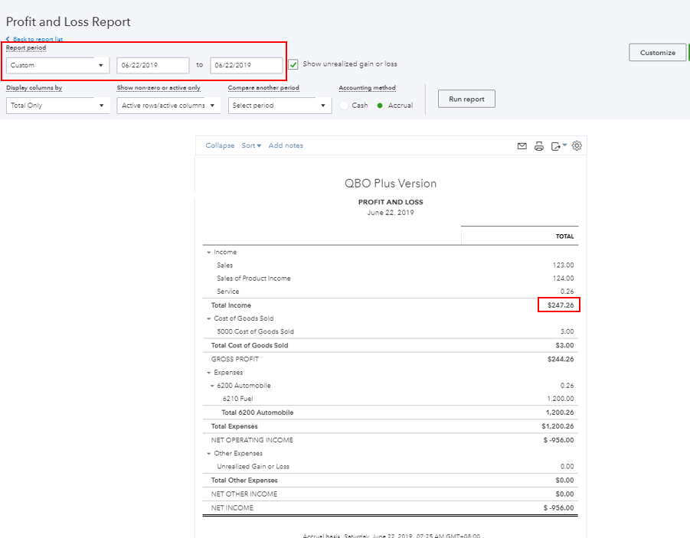Click Unrealized Gain or Loss amount 0.00

pos(567,467)
